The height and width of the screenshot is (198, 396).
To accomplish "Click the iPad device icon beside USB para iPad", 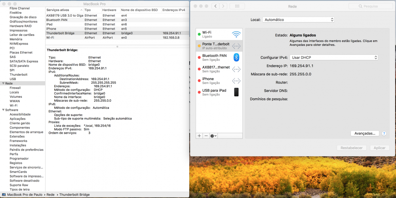I will click(x=236, y=92).
